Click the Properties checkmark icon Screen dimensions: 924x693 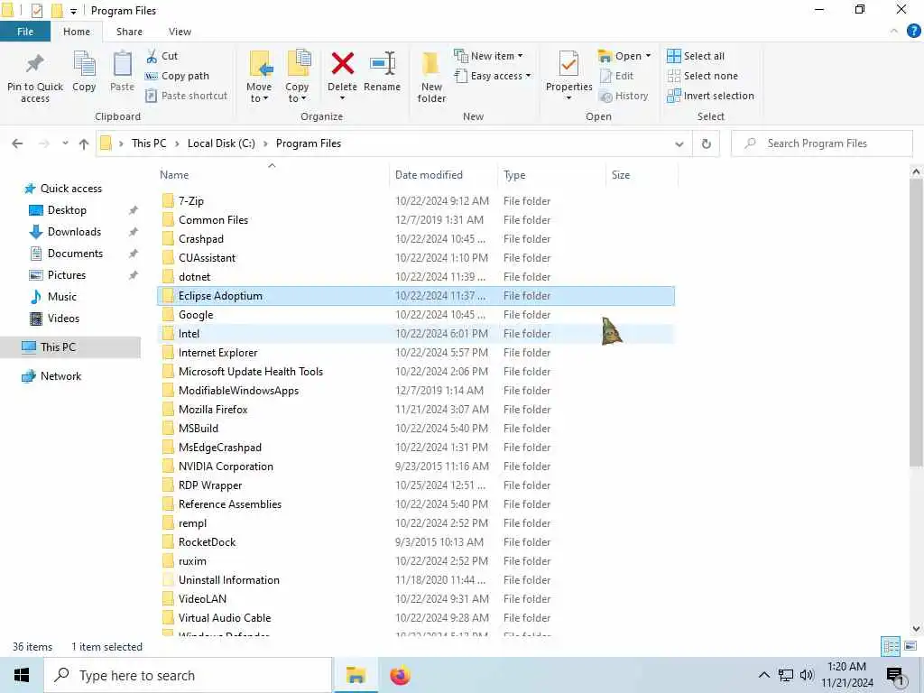coord(568,64)
